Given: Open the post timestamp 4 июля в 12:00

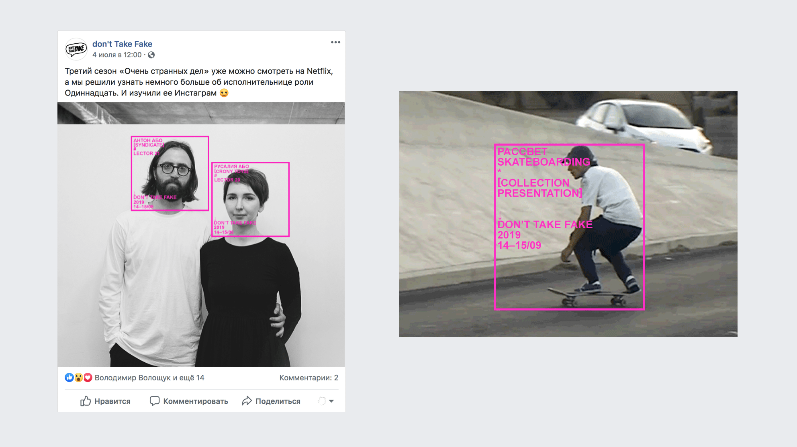Looking at the screenshot, I should pyautogui.click(x=117, y=55).
